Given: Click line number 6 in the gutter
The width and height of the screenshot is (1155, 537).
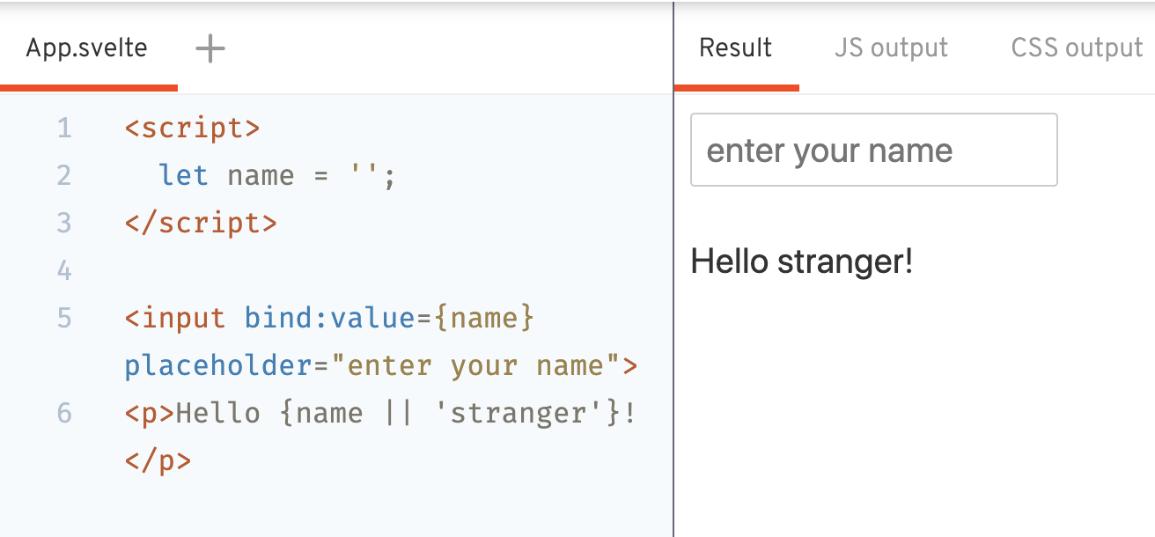Looking at the screenshot, I should 63,413.
